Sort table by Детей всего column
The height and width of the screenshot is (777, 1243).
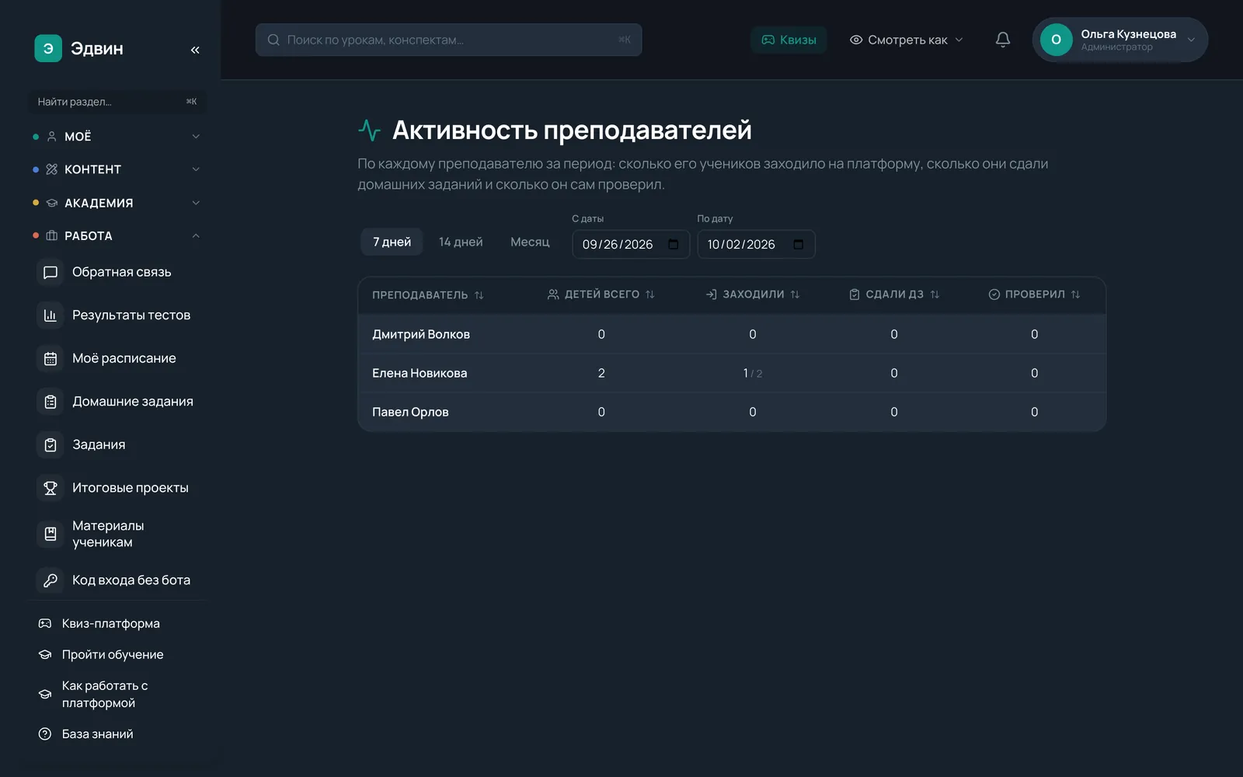click(601, 294)
